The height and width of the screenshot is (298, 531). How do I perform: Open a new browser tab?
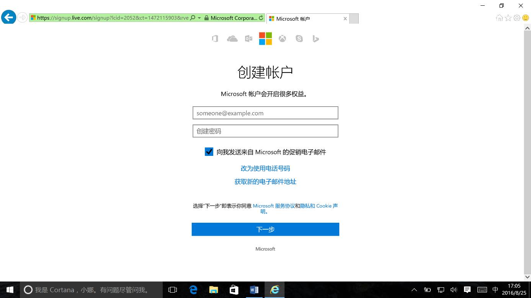[x=353, y=18]
